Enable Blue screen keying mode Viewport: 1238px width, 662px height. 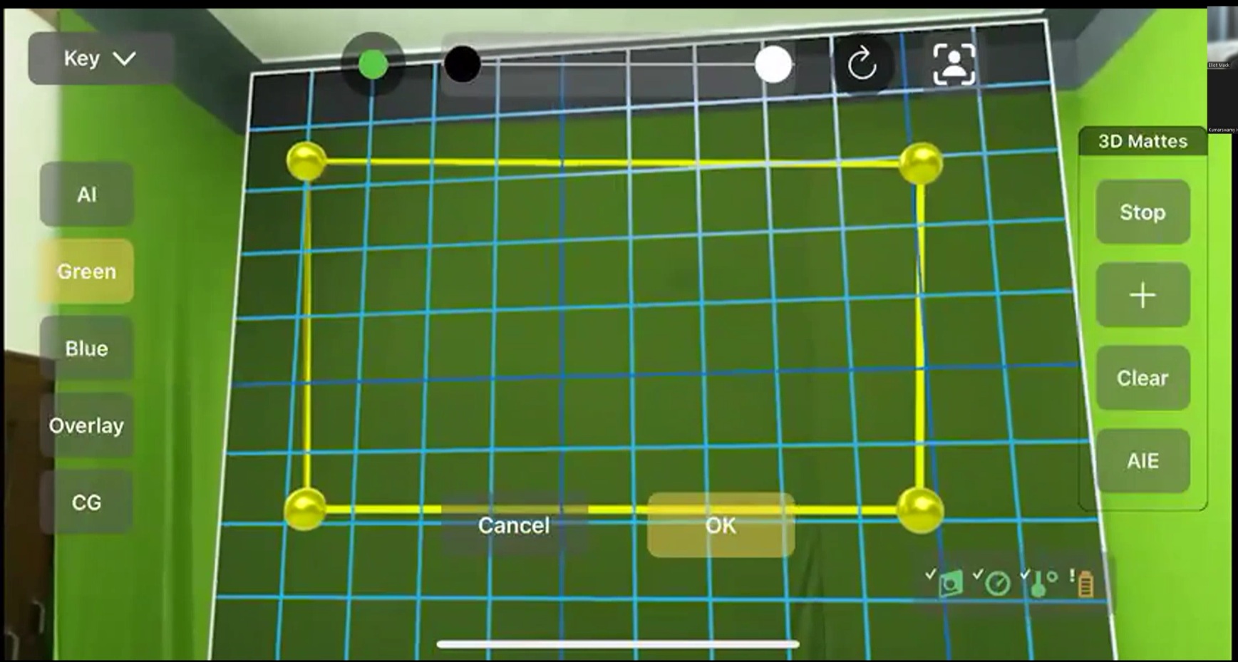click(x=86, y=348)
